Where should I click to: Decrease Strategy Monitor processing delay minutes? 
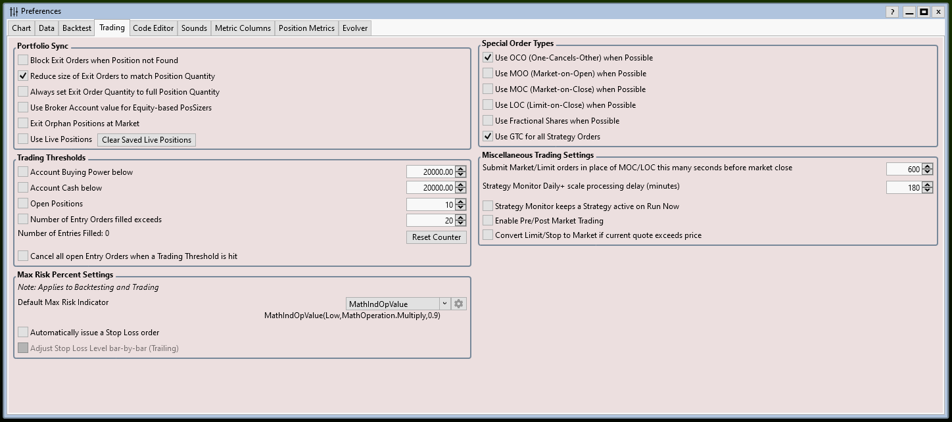coord(927,191)
